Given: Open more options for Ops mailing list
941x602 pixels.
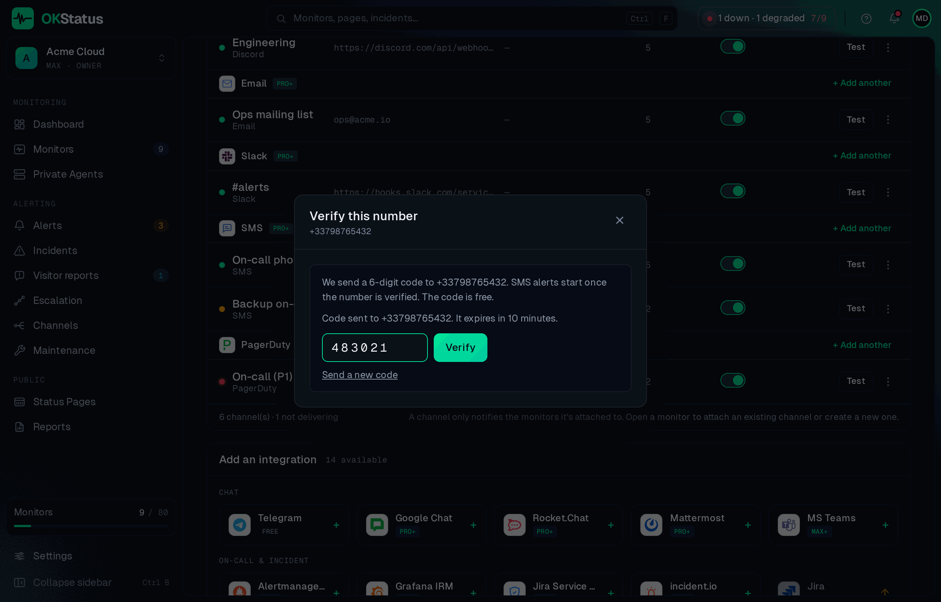Looking at the screenshot, I should (x=888, y=120).
